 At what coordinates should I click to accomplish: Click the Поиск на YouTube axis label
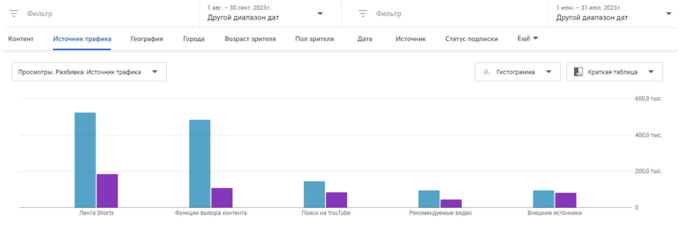pos(326,213)
